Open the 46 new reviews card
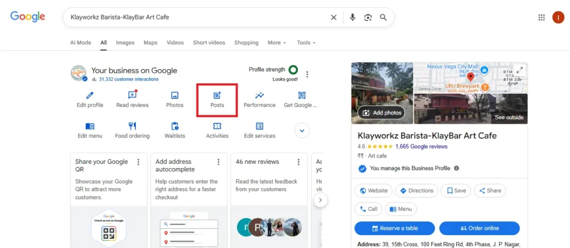 (x=269, y=200)
